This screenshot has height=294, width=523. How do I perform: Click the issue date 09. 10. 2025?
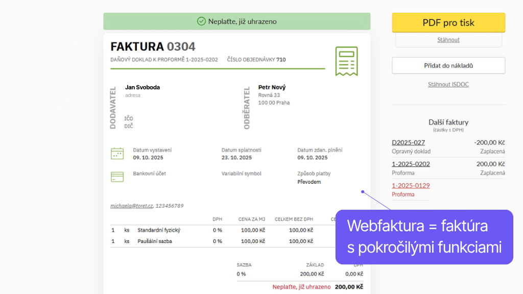[x=148, y=158]
